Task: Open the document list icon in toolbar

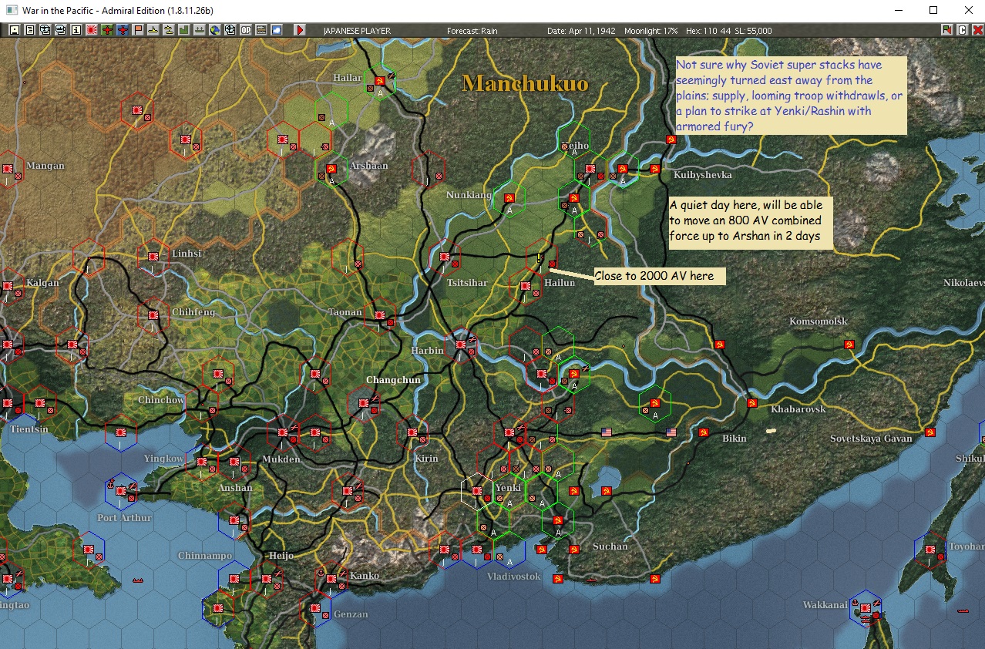Action: [x=30, y=30]
